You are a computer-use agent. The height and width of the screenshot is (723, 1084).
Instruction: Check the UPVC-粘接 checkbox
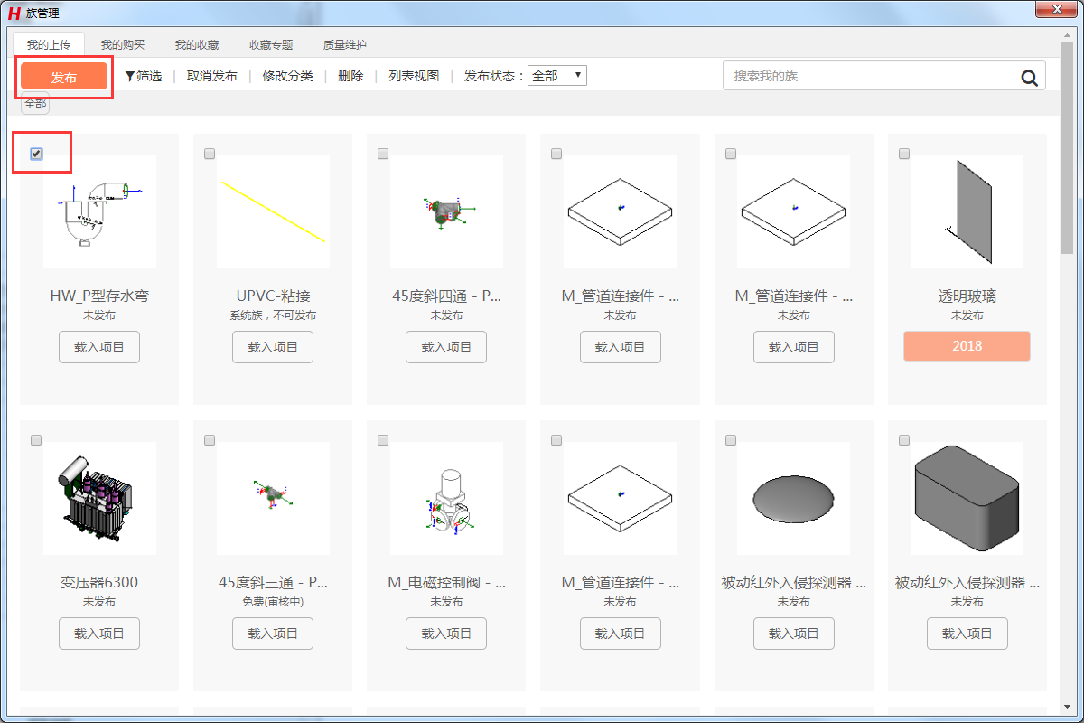click(210, 154)
